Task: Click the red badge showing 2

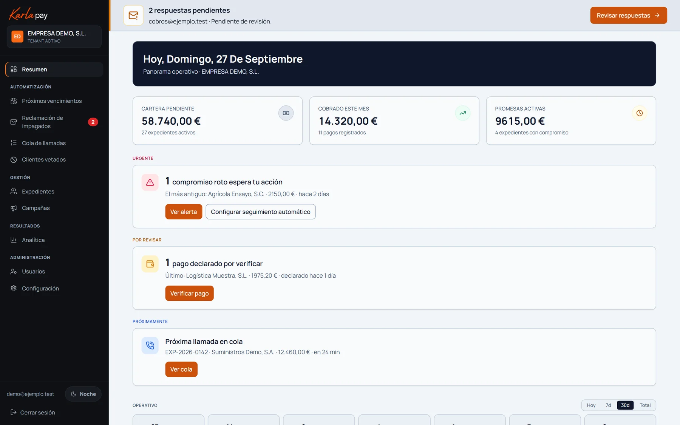Action: [93, 122]
